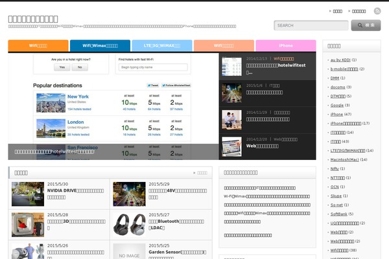Click the Yes button in hotel question
The height and width of the screenshot is (259, 389).
tap(62, 67)
